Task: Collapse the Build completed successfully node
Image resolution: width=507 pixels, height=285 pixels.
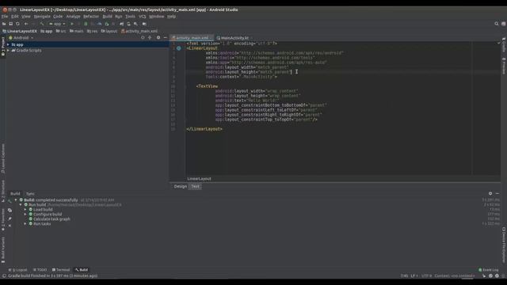Action: [x=16, y=200]
